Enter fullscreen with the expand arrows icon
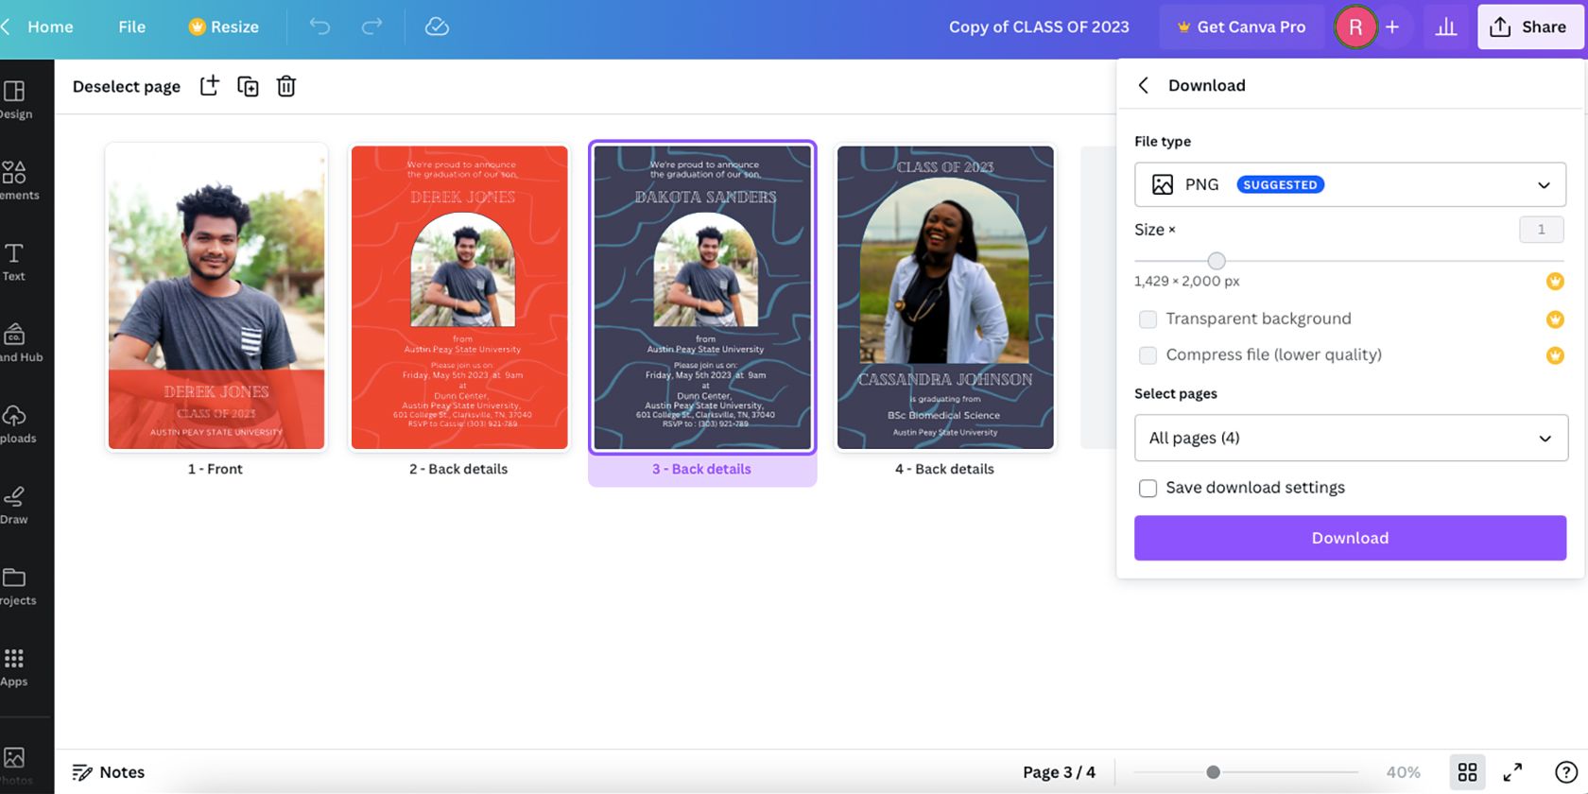This screenshot has height=794, width=1588. [1512, 772]
